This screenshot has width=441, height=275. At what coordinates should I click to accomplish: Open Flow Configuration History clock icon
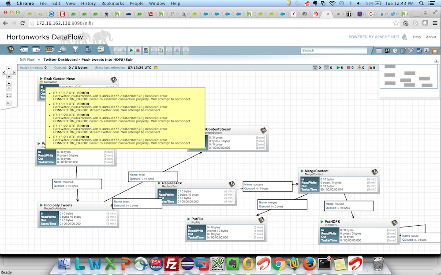[395, 50]
